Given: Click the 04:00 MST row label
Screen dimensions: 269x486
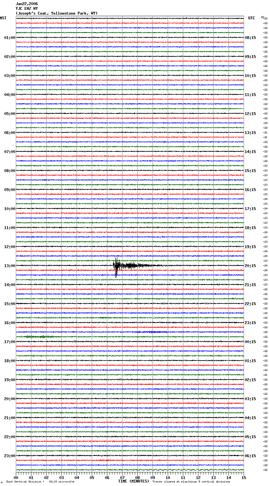Looking at the screenshot, I should click(x=9, y=95).
